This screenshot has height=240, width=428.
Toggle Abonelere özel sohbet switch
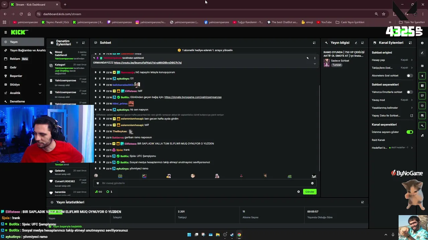tap(409, 76)
